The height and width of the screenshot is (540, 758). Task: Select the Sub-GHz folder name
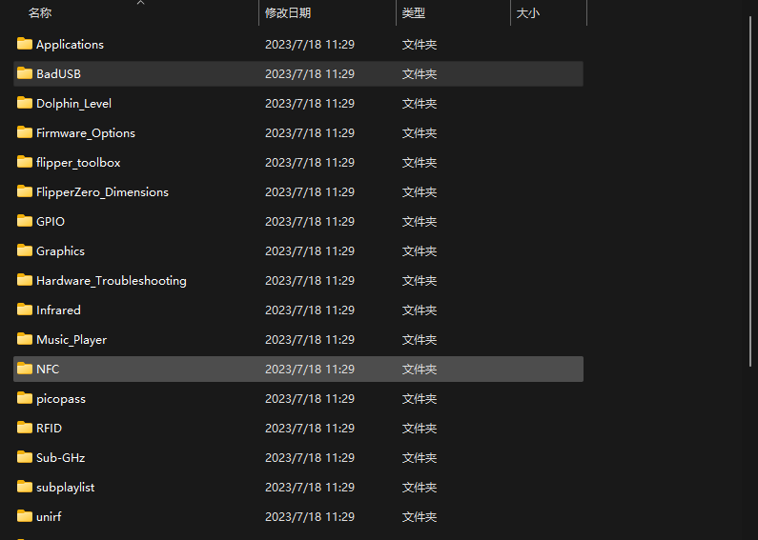pos(60,457)
